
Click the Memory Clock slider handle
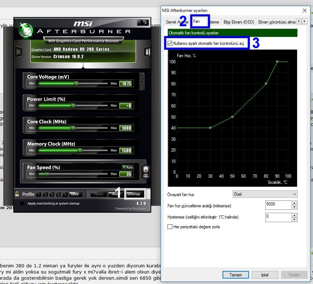coord(80,150)
